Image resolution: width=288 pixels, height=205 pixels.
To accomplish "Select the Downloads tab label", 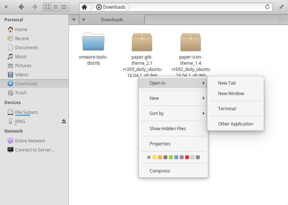I will (112, 20).
